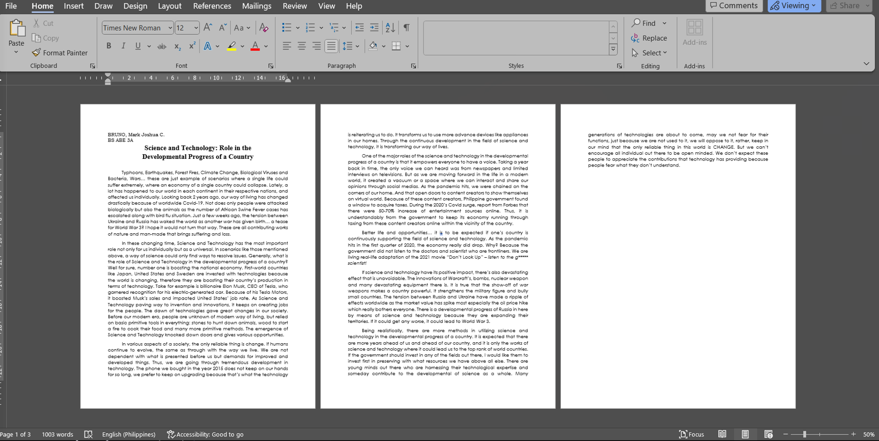This screenshot has width=879, height=441.
Task: Toggle underline formatting
Action: click(x=138, y=46)
